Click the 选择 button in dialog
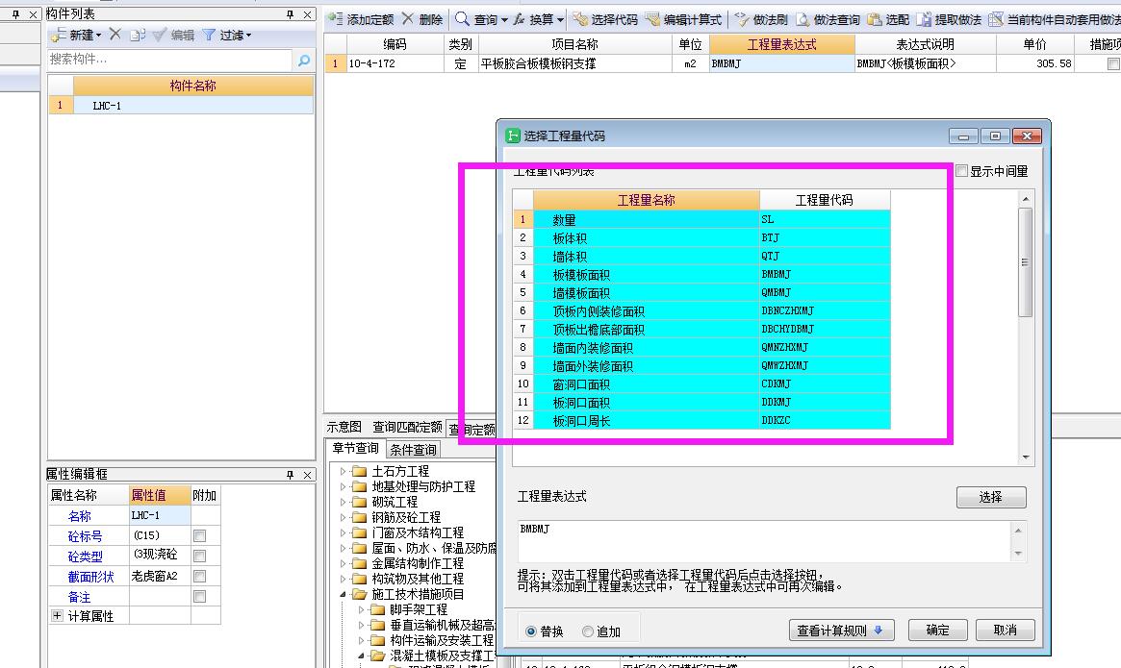The height and width of the screenshot is (668, 1121). coord(991,497)
